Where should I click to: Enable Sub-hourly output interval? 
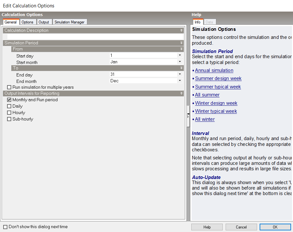point(9,119)
